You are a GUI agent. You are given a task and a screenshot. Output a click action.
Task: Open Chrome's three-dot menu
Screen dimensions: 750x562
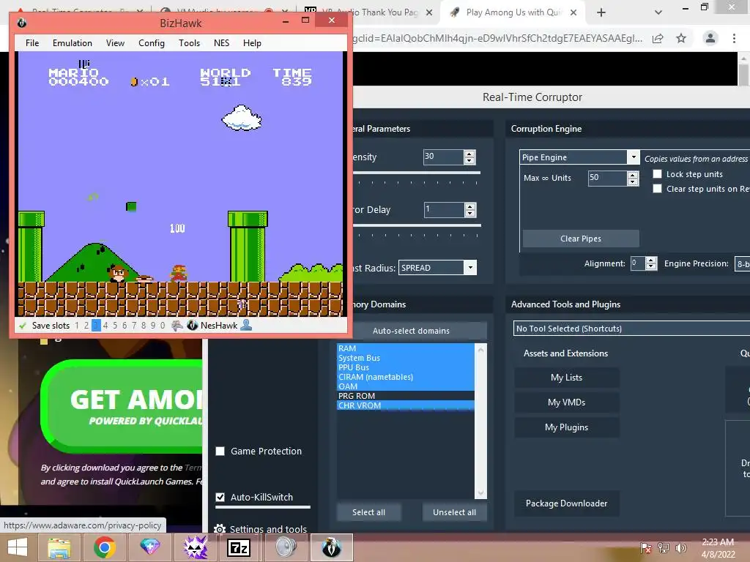click(x=734, y=38)
